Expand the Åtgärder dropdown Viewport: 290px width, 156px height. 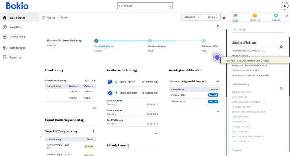[192, 17]
